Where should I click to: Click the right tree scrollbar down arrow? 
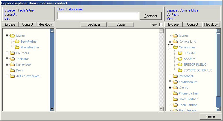pyautogui.click(x=218, y=109)
